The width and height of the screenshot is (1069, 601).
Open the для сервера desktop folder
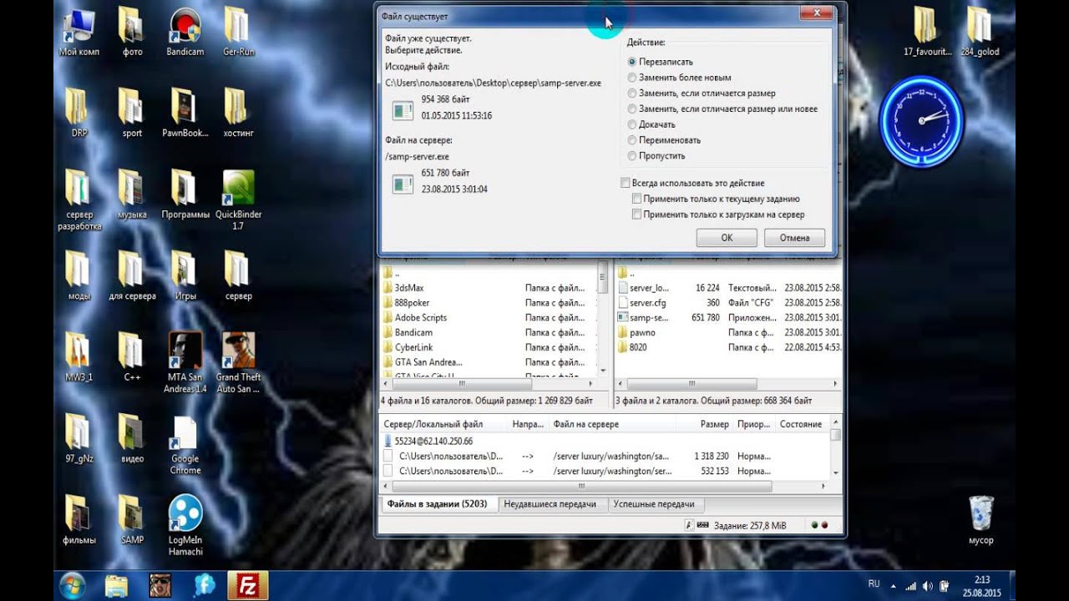click(132, 276)
